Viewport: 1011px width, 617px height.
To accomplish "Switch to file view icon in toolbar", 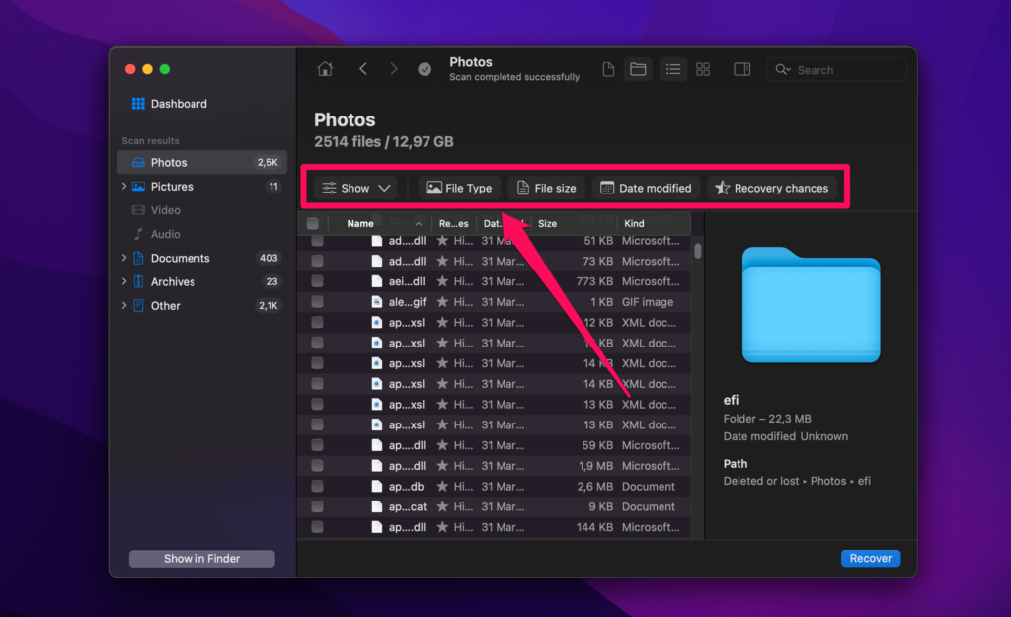I will click(608, 69).
